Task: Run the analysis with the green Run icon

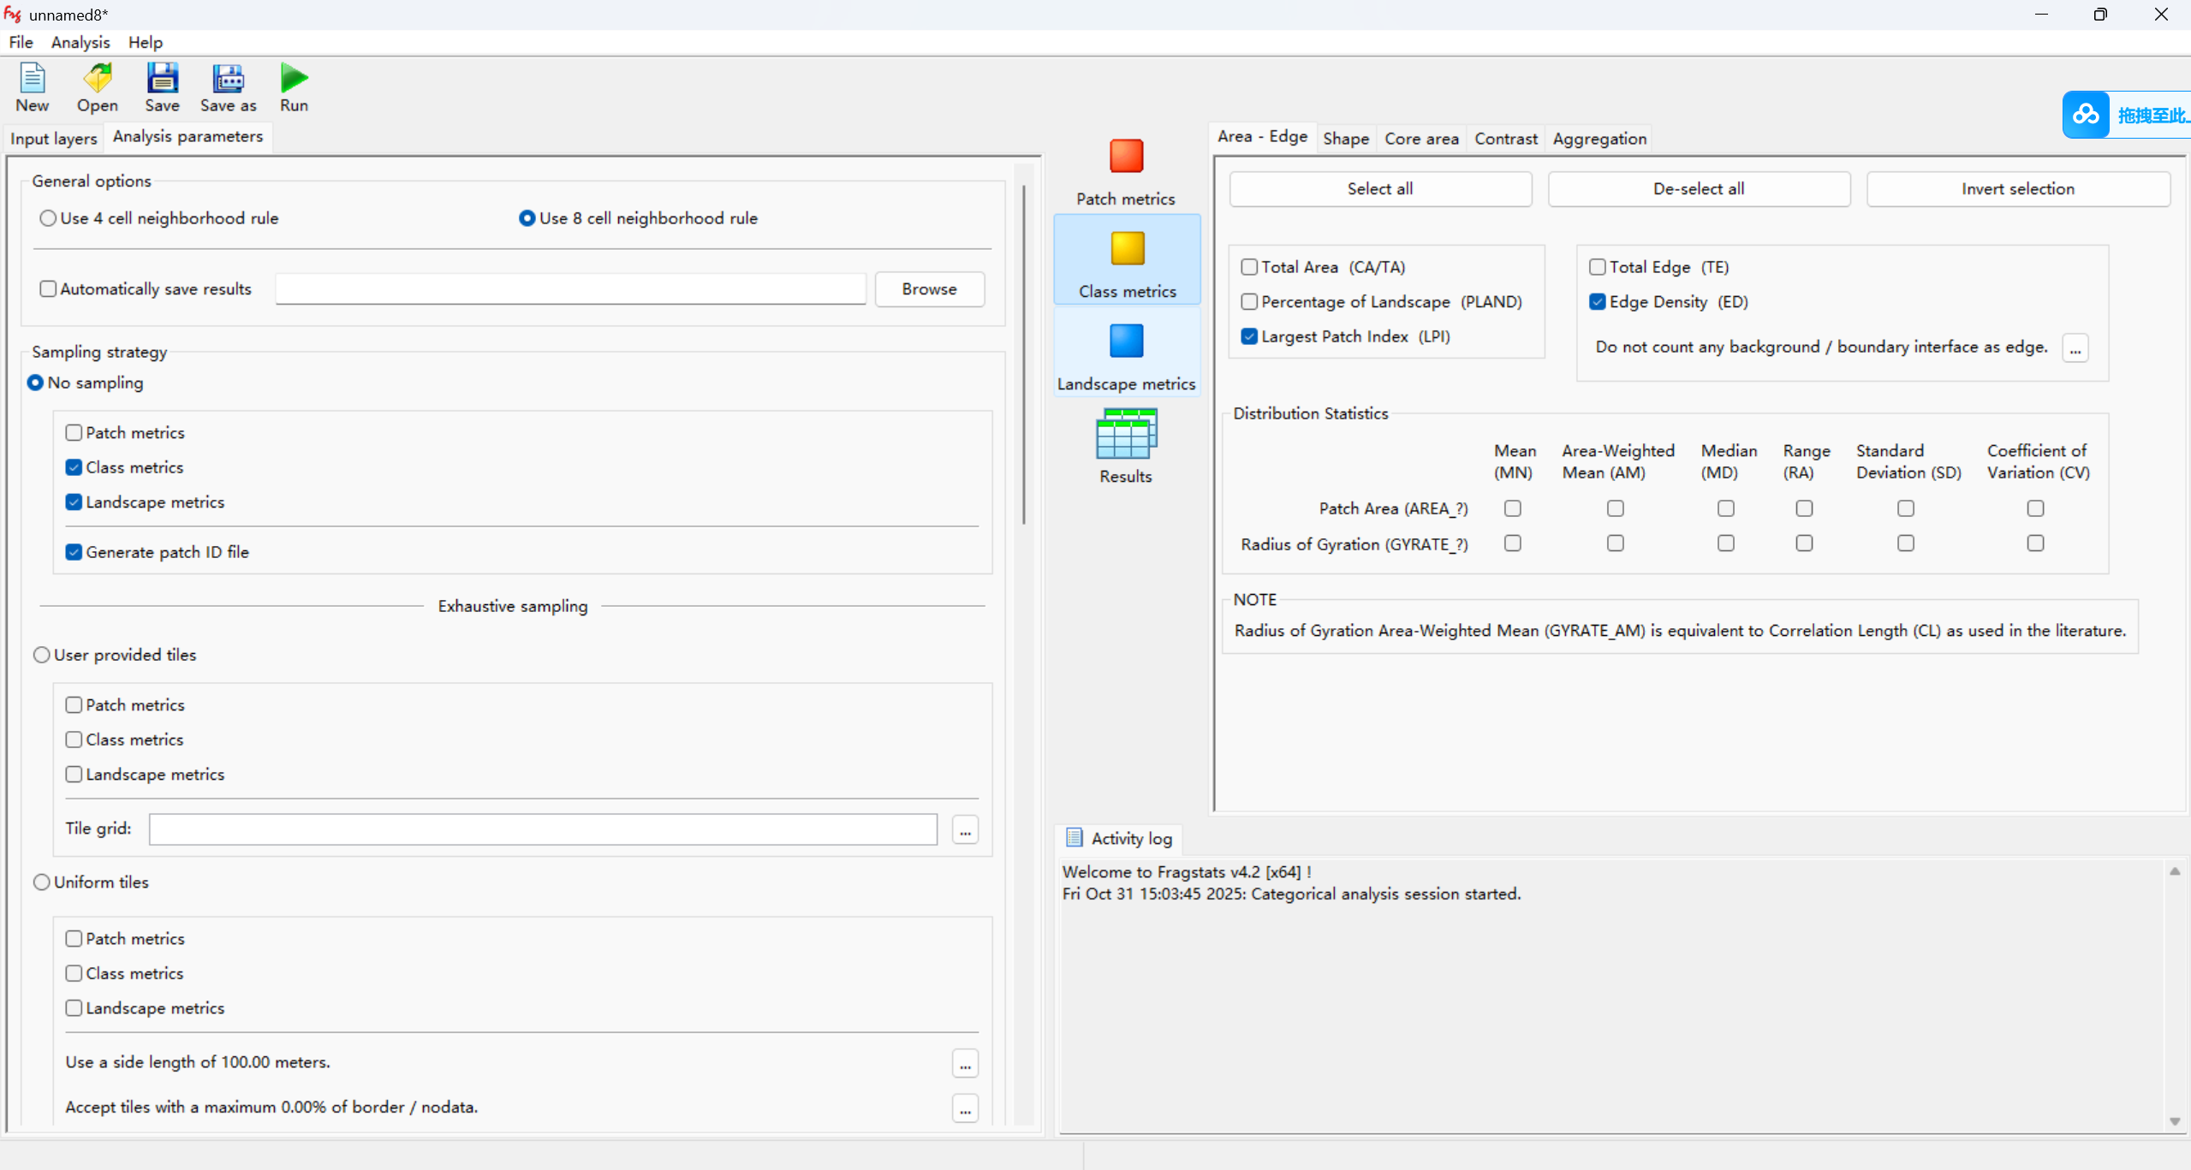Action: pos(294,79)
